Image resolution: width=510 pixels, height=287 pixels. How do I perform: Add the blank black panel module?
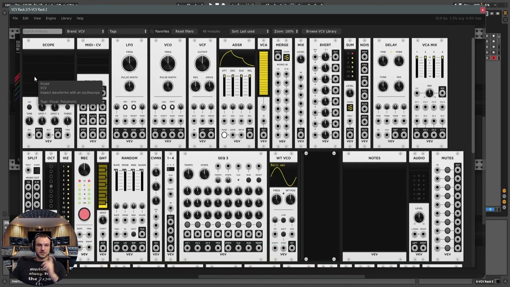coord(320,206)
